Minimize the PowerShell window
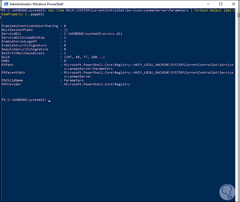The width and height of the screenshot is (240, 202). point(208,4)
